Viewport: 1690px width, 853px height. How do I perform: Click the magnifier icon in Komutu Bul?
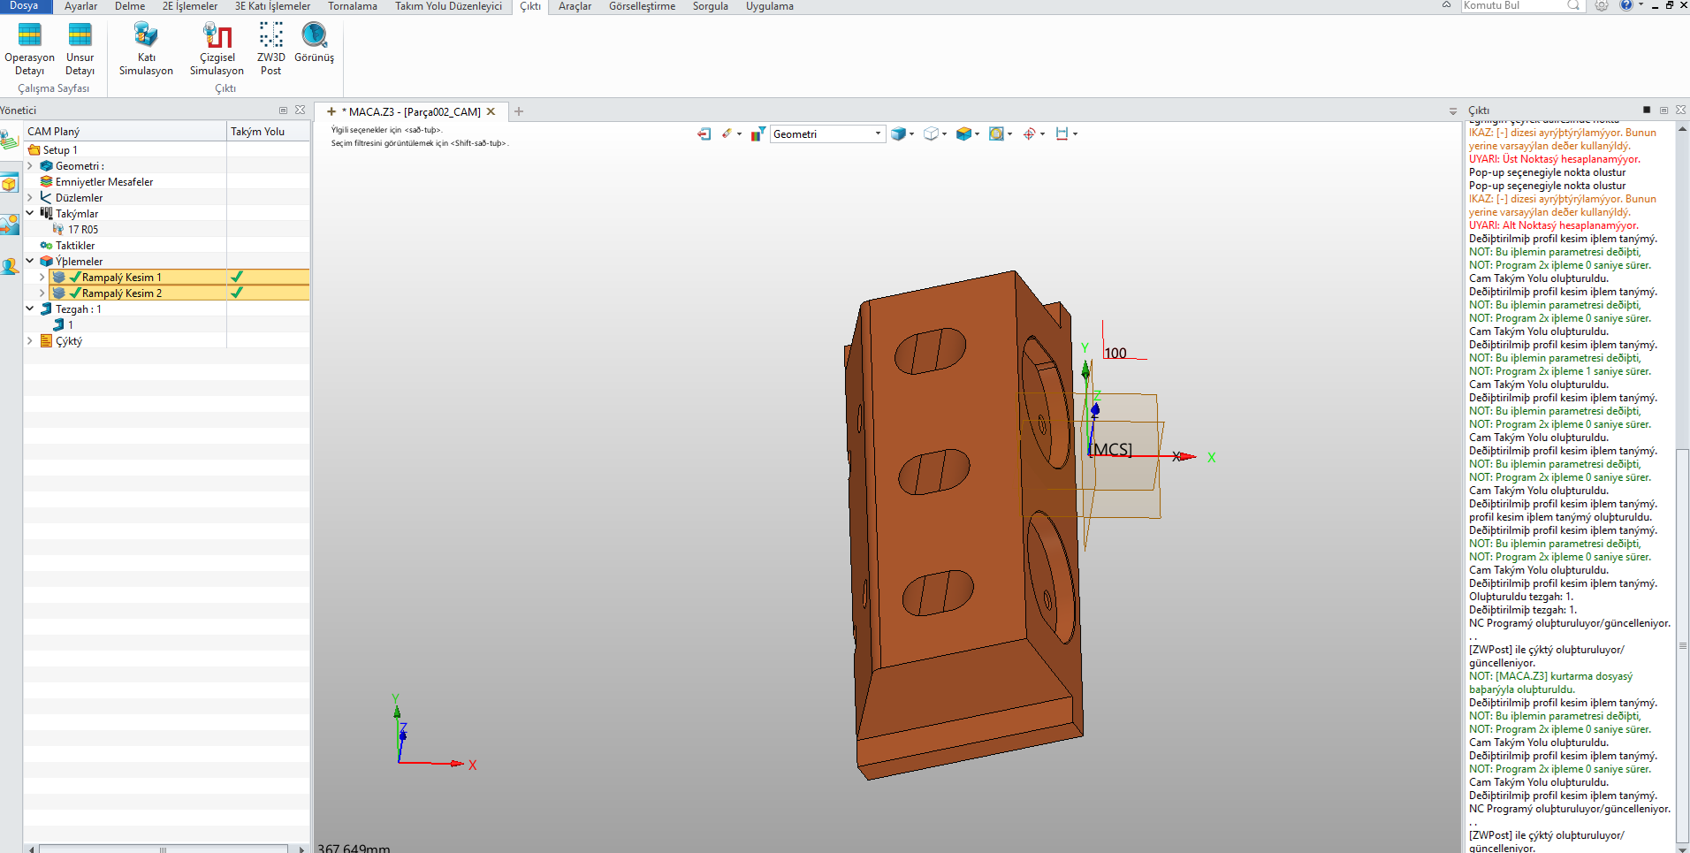pyautogui.click(x=1573, y=5)
